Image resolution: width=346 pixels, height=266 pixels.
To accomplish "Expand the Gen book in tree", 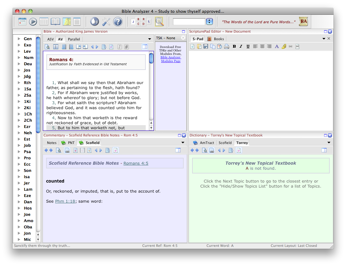I will click(19, 39).
